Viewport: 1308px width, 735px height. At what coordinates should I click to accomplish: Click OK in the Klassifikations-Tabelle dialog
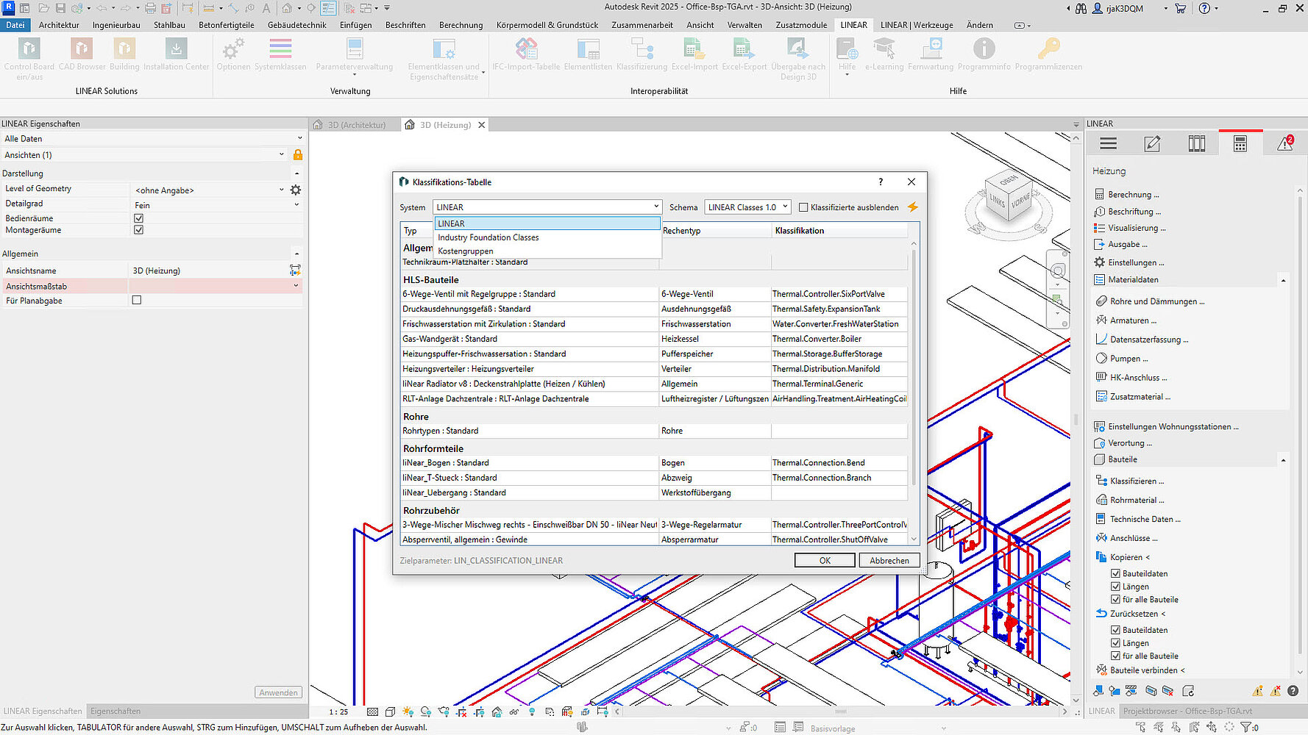click(825, 560)
